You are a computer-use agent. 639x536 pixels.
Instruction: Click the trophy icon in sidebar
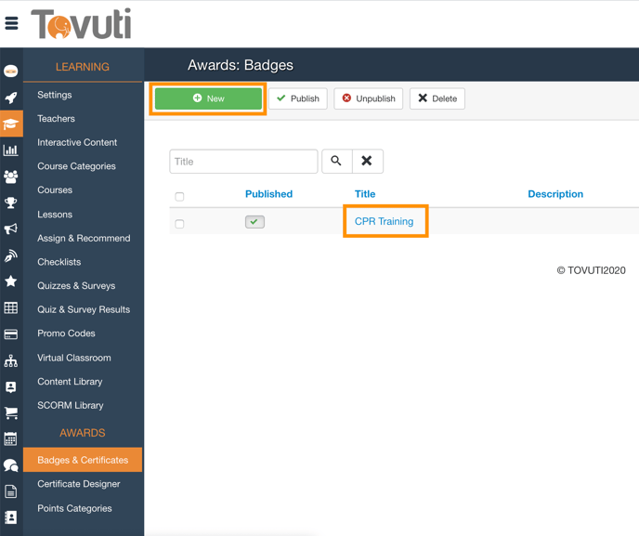coord(11,203)
